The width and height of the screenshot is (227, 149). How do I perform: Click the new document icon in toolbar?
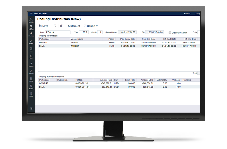pos(55,26)
